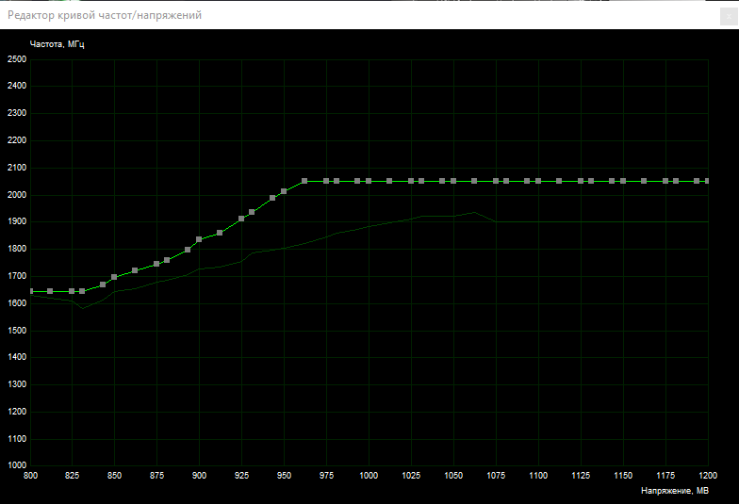This screenshot has width=739, height=504.
Task: Click the 2500 frequency axis value
Action: [17, 59]
